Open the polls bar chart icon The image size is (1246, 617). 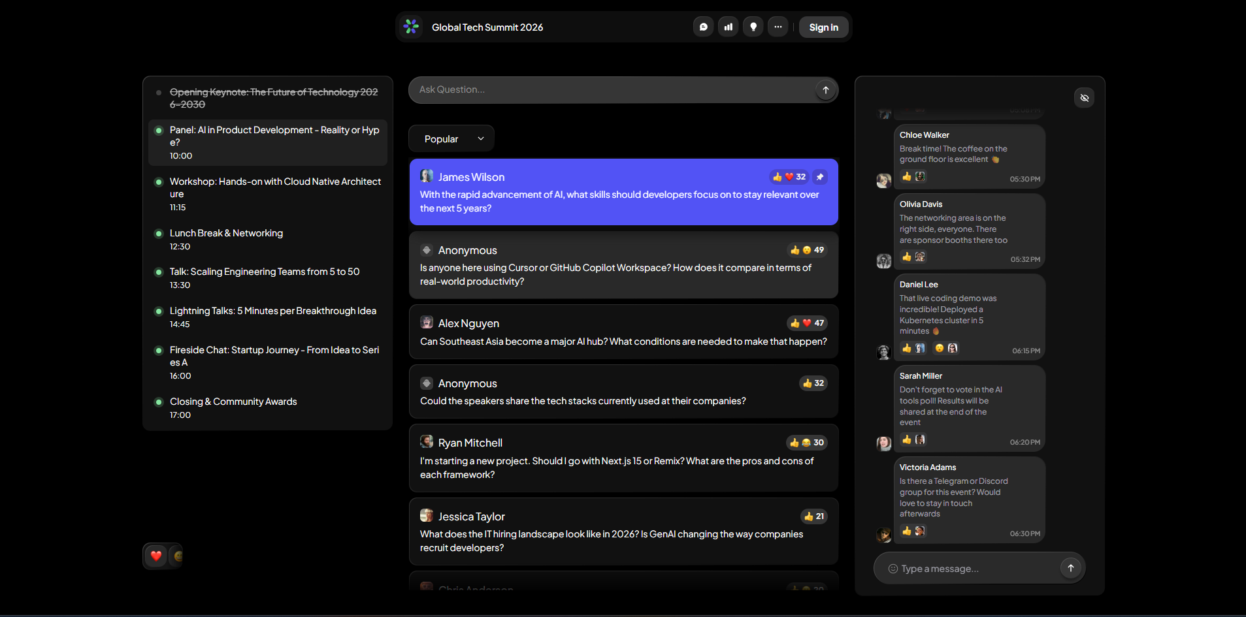pyautogui.click(x=728, y=27)
